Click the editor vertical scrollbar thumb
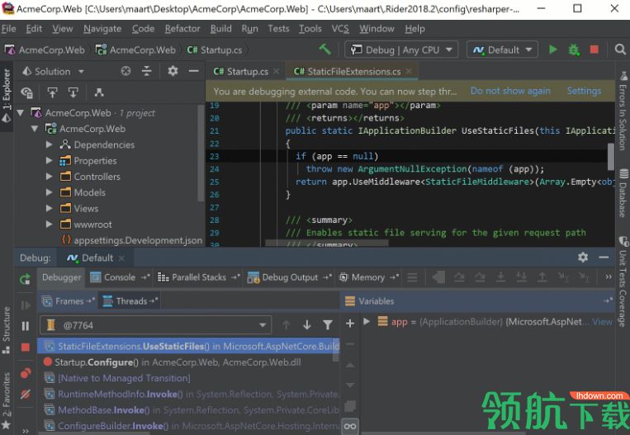 pos(611,157)
